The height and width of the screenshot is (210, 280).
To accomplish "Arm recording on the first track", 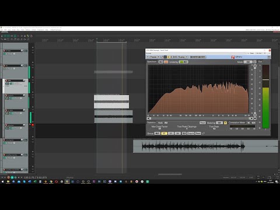I will coord(4,51).
